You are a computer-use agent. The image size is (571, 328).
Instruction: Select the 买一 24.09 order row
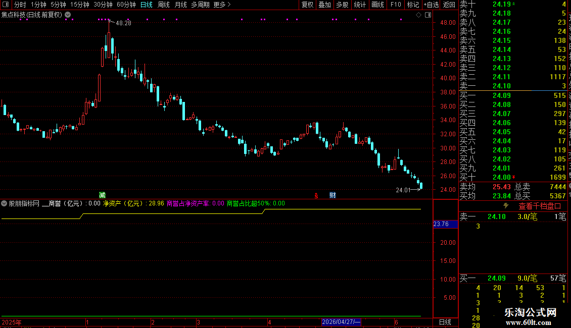tap(513, 95)
